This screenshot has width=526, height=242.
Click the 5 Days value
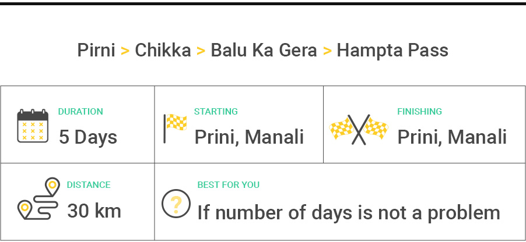(88, 137)
